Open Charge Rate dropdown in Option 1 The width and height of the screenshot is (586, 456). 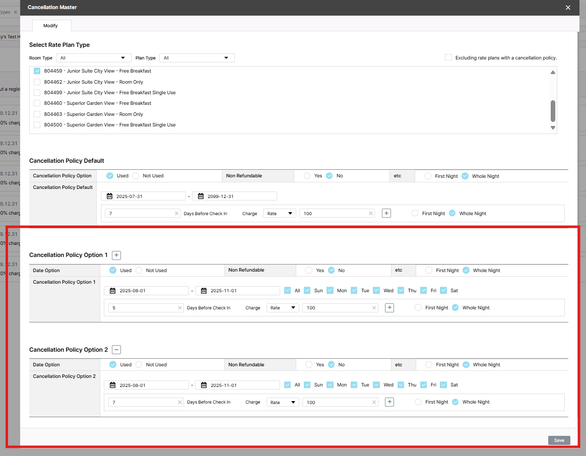pos(282,308)
